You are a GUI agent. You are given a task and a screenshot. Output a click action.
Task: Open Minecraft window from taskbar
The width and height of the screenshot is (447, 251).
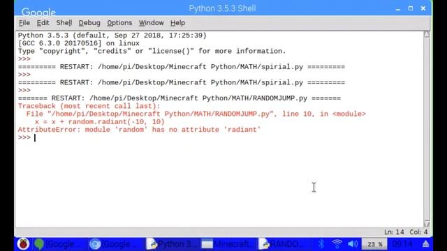click(x=228, y=244)
